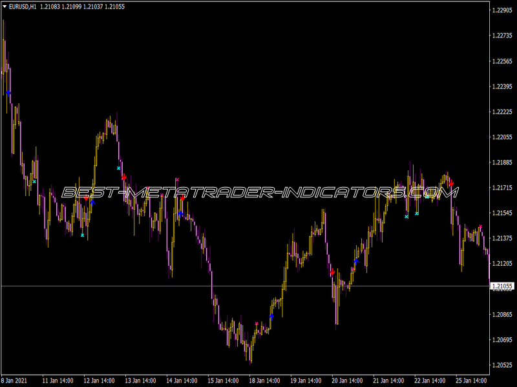Click the 1.20525 price scale label
Viewport: 517px width, 387px height.
[502, 365]
